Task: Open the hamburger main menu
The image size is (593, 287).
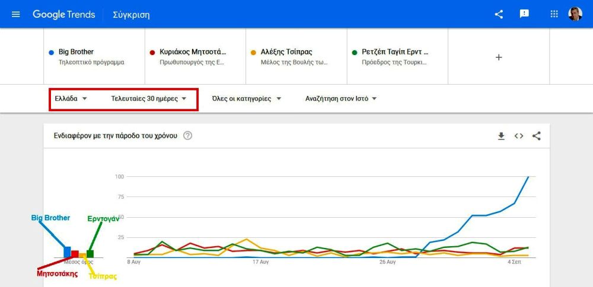Action: [16, 14]
